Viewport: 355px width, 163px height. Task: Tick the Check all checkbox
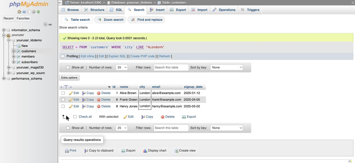75,117
